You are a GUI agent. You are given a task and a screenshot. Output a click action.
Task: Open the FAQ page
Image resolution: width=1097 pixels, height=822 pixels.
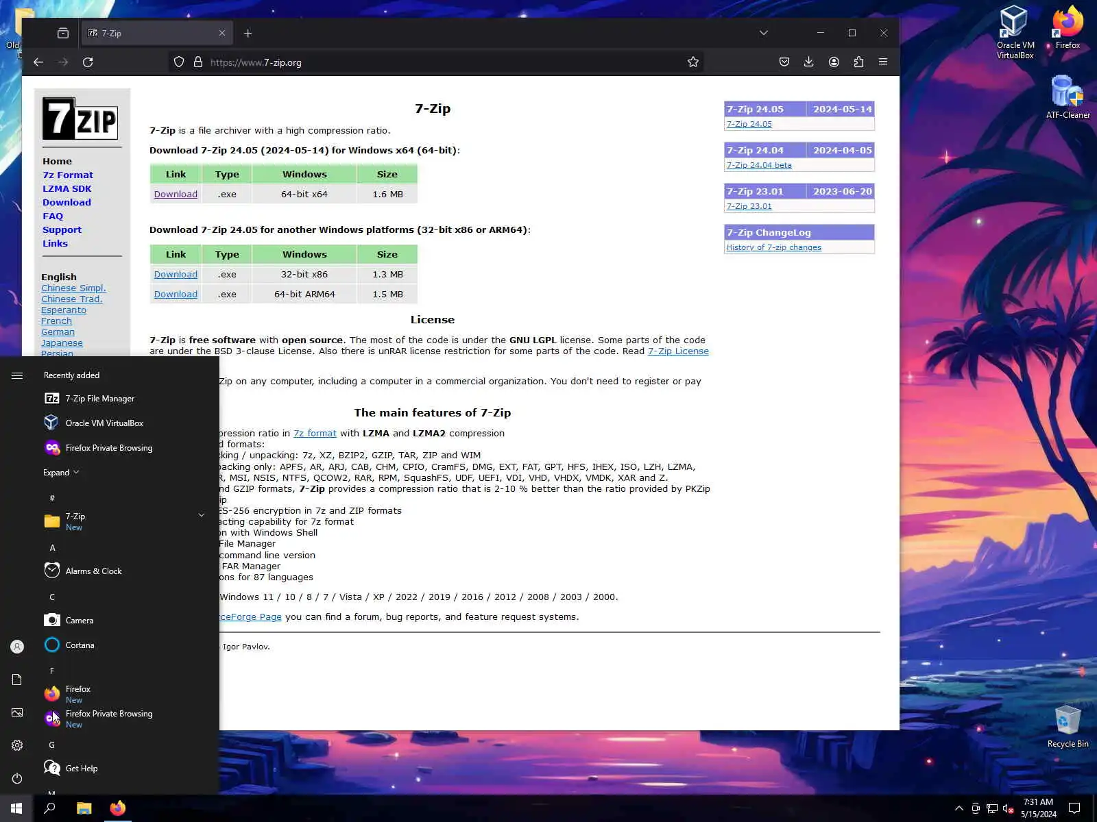pyautogui.click(x=53, y=216)
